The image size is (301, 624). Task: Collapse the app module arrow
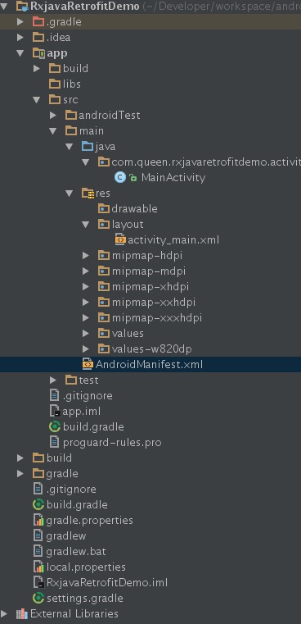coord(20,53)
